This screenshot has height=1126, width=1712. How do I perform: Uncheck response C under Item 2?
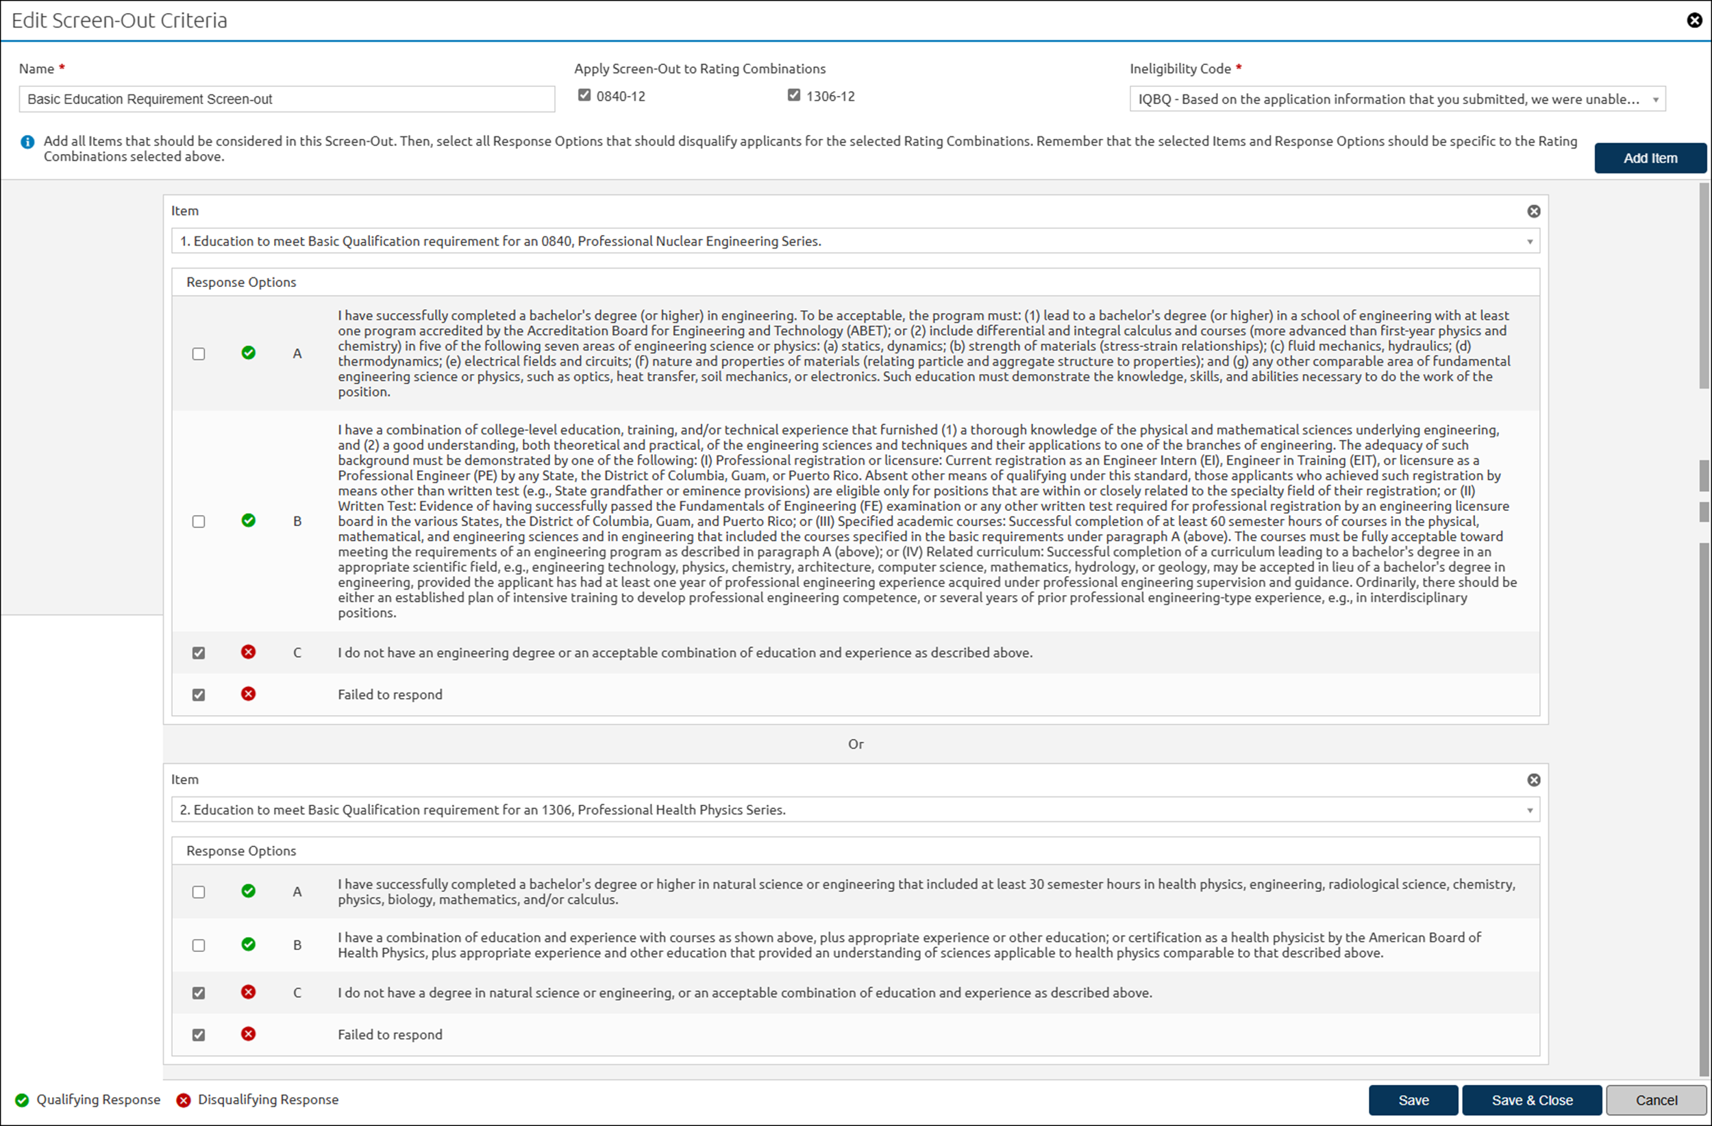(x=199, y=992)
